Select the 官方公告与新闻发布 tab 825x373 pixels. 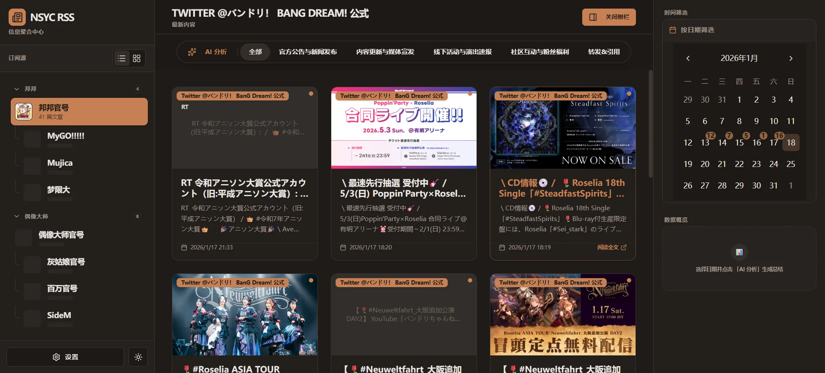click(308, 52)
